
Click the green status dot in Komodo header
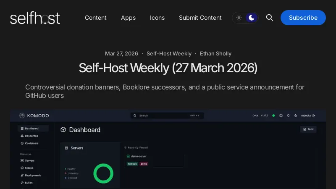pos(273,115)
